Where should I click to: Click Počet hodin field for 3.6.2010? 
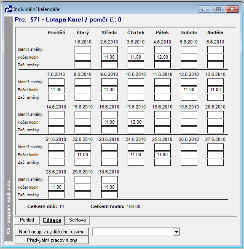point(136,57)
